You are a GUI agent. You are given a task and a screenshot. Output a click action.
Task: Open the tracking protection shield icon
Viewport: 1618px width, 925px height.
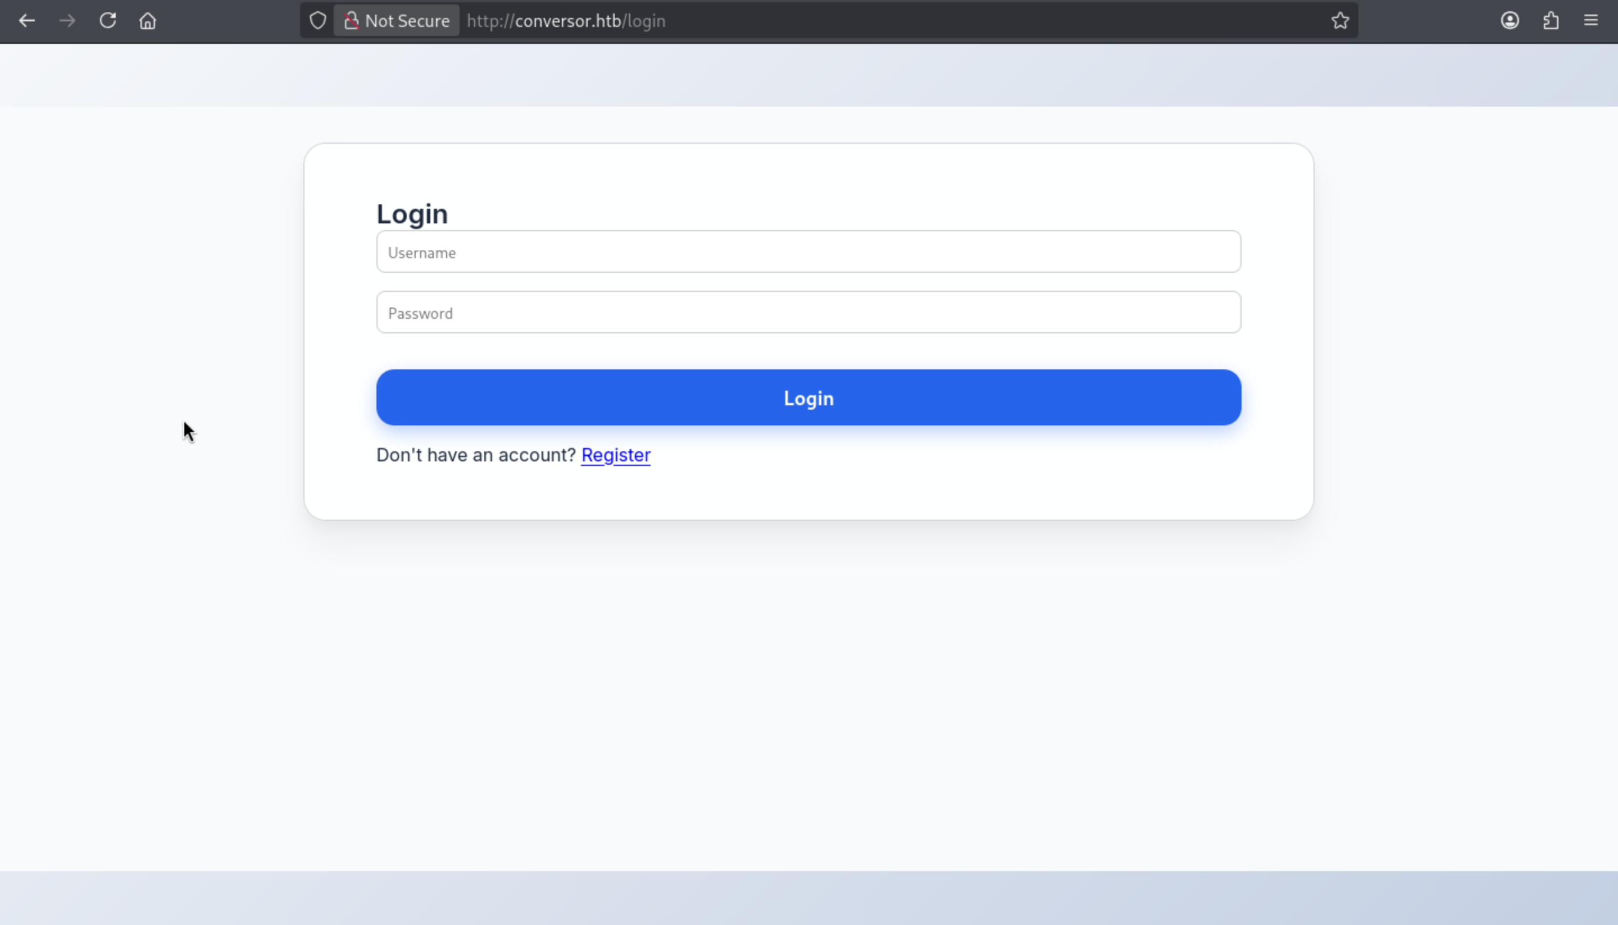click(318, 21)
